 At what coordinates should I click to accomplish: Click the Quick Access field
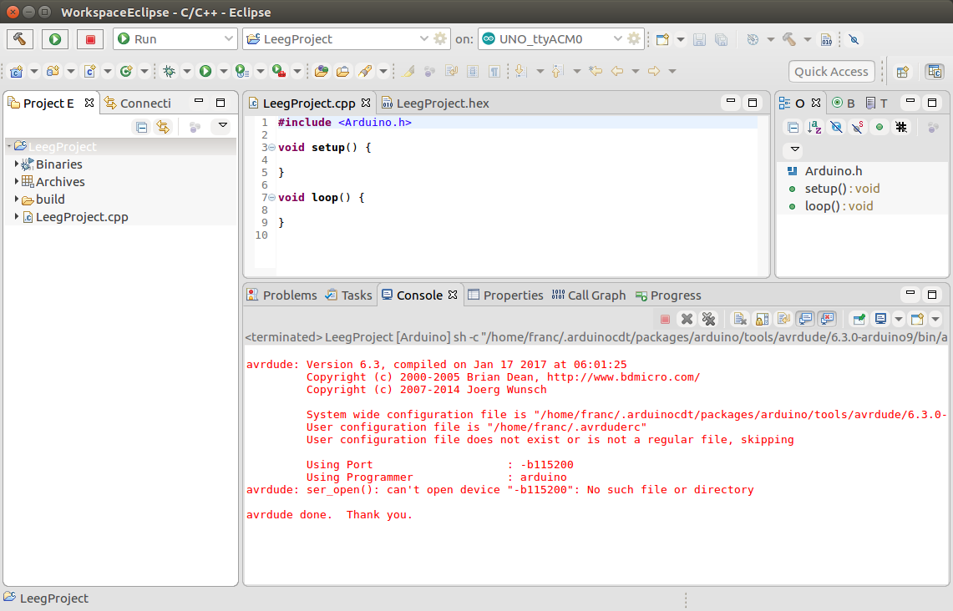coord(831,72)
